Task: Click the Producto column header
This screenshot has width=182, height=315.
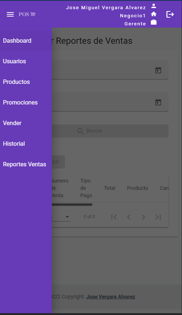Action: 138,188
